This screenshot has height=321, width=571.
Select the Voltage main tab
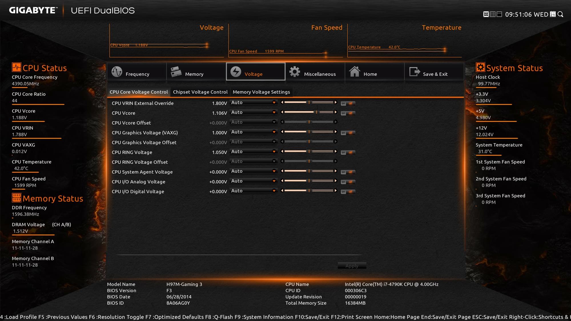(x=256, y=72)
